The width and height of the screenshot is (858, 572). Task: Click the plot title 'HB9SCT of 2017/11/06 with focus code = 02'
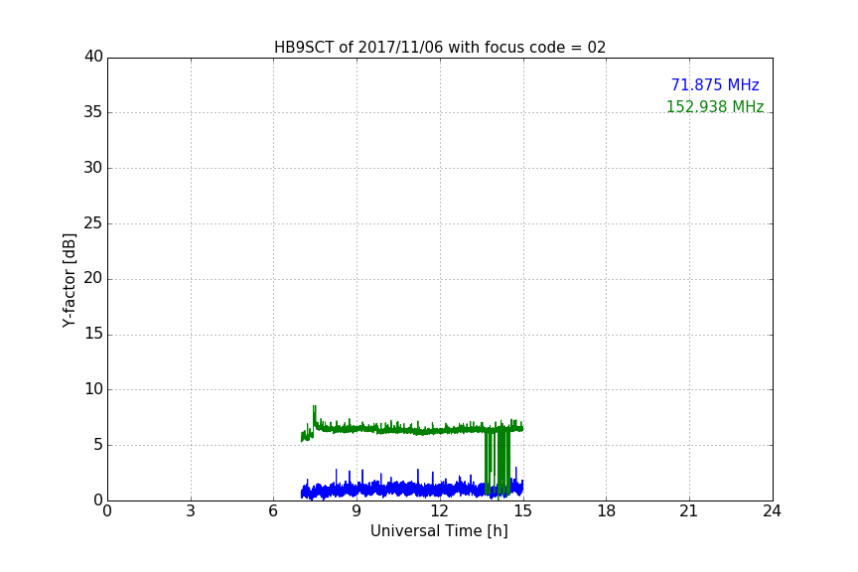coord(439,47)
